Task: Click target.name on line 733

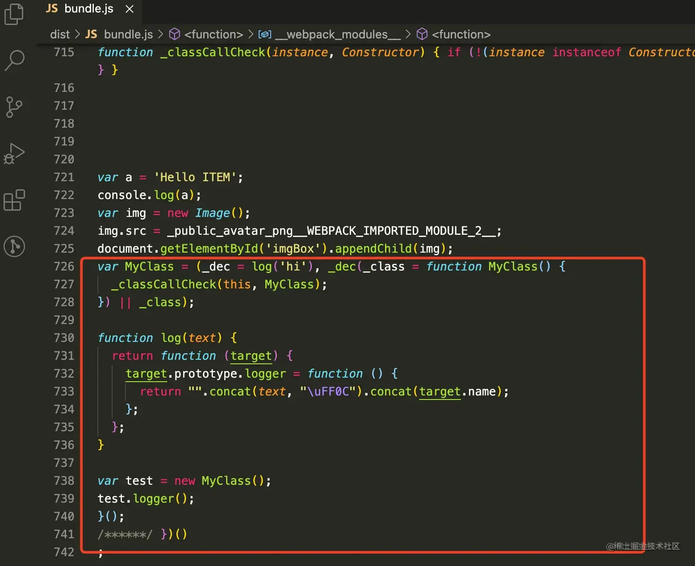Action: [457, 391]
